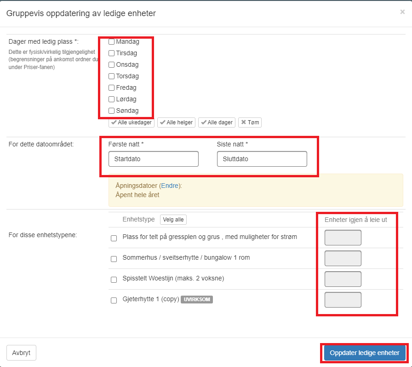The image size is (412, 367).
Task: Click units field for Sommerhus row
Action: click(343, 258)
